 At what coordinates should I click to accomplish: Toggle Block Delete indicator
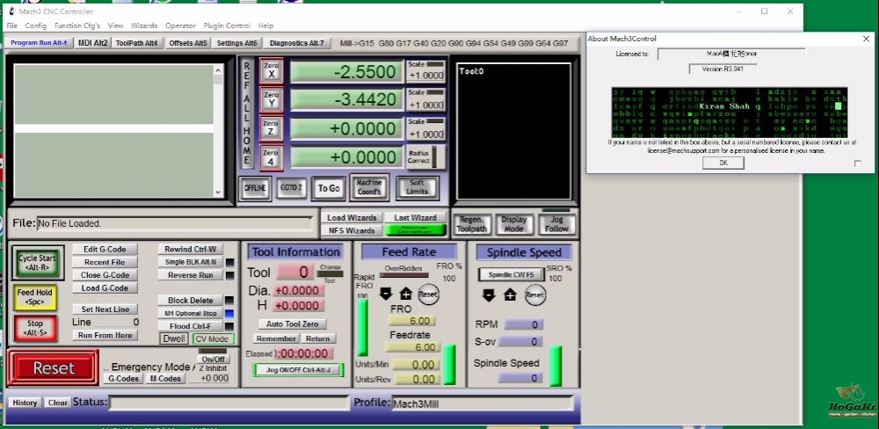point(229,301)
